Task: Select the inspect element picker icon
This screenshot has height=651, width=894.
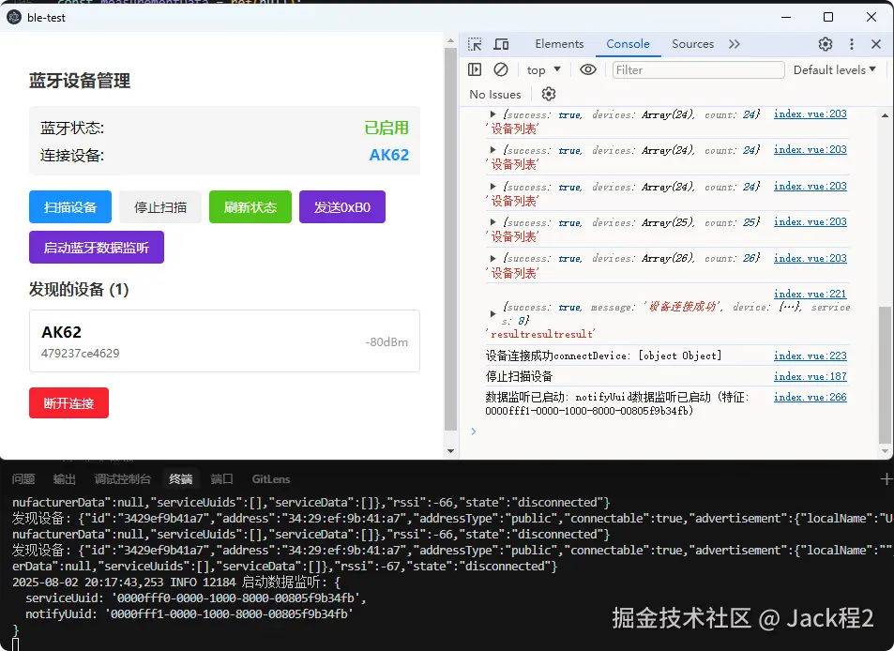Action: [x=475, y=44]
